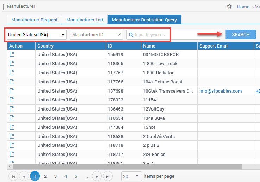Open document icon for 1-800-Radiator row

[12, 73]
